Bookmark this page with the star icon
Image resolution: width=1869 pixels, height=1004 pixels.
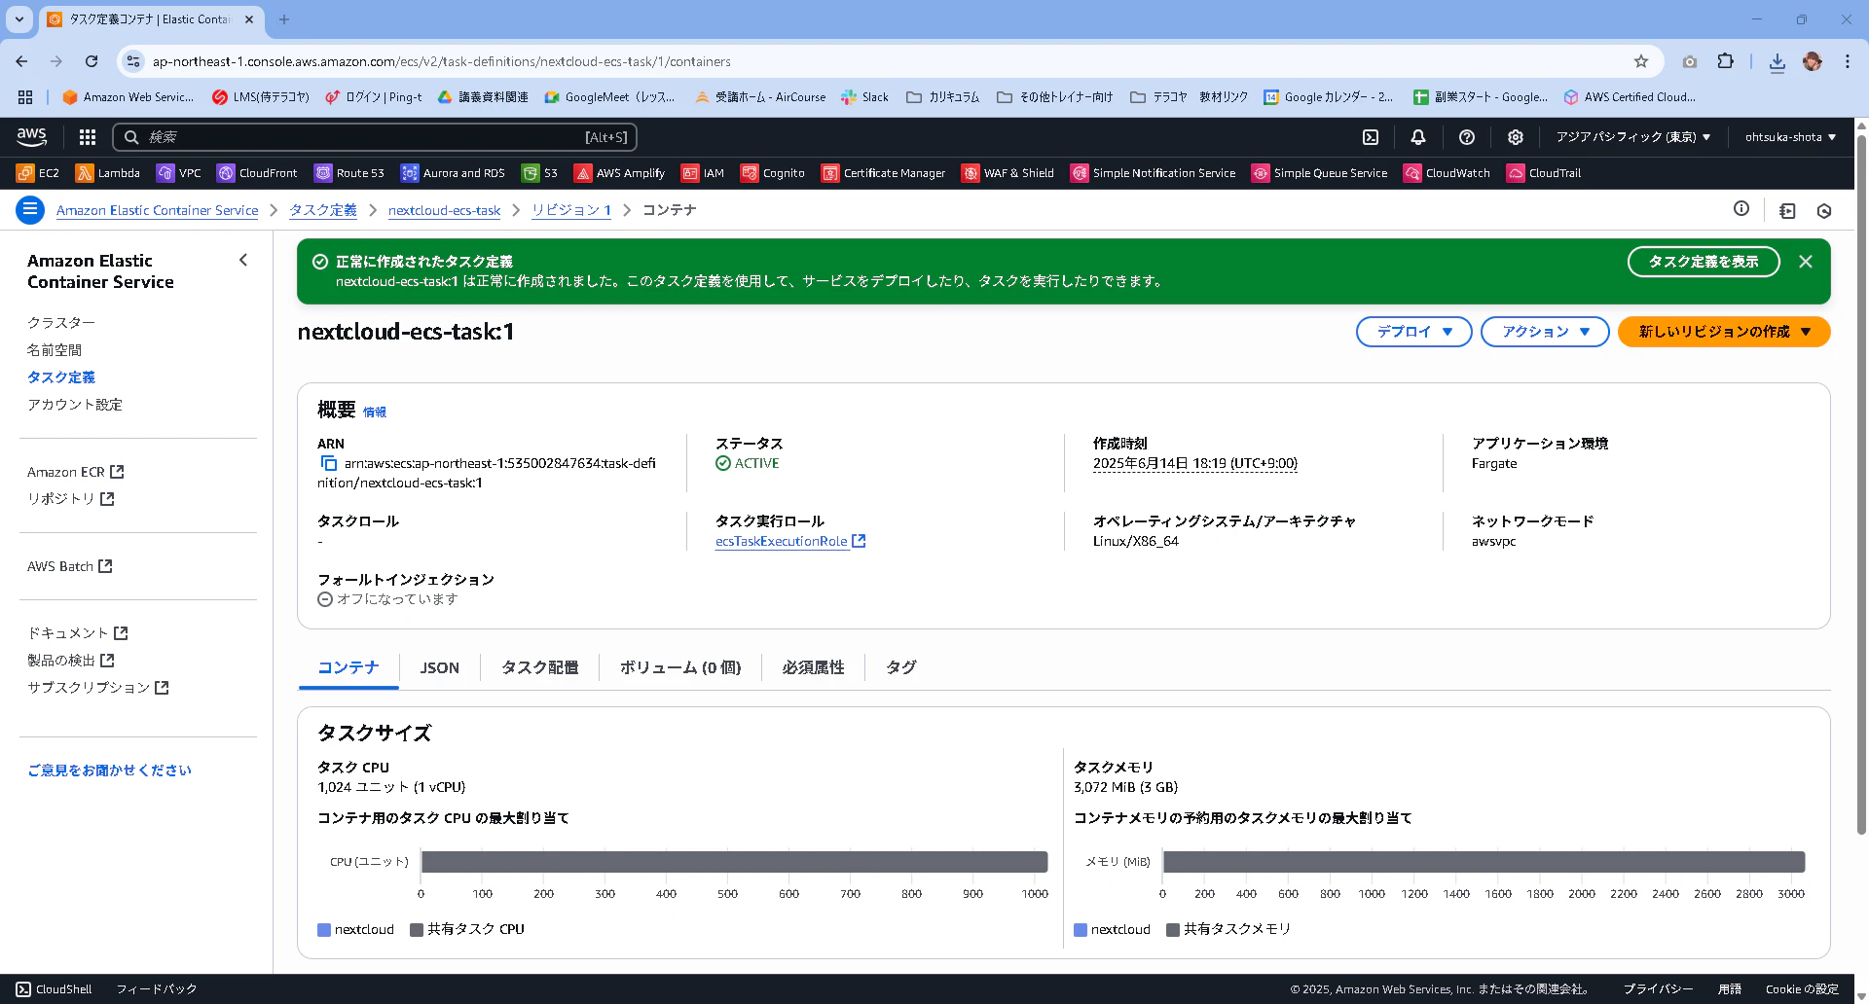(x=1641, y=61)
